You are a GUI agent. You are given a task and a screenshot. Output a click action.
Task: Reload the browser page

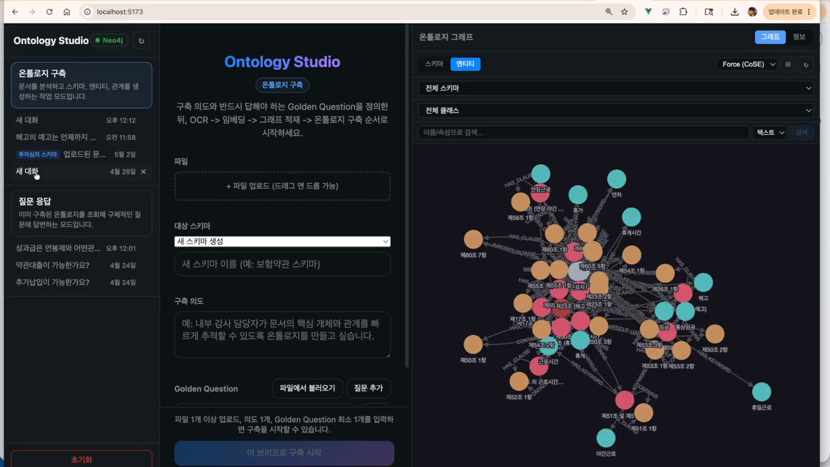[50, 12]
